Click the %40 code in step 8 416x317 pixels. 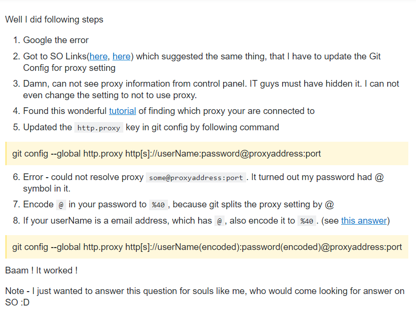(x=307, y=221)
